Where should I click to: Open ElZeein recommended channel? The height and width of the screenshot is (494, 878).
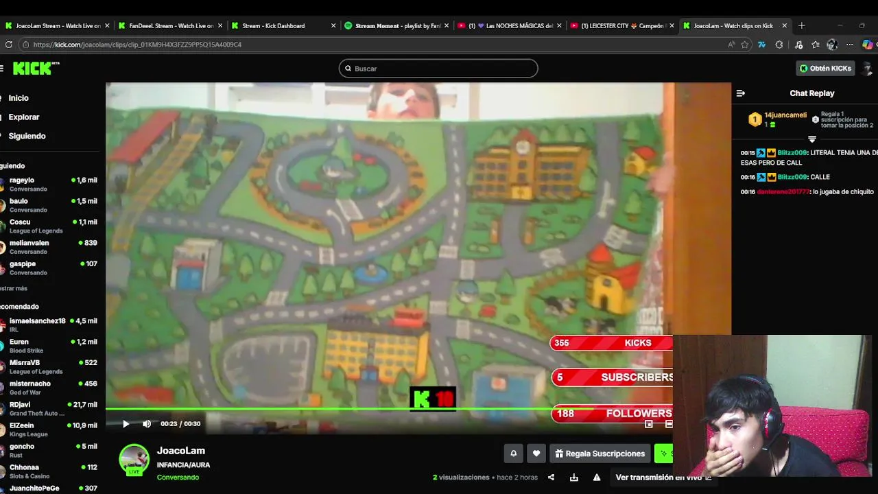49,430
